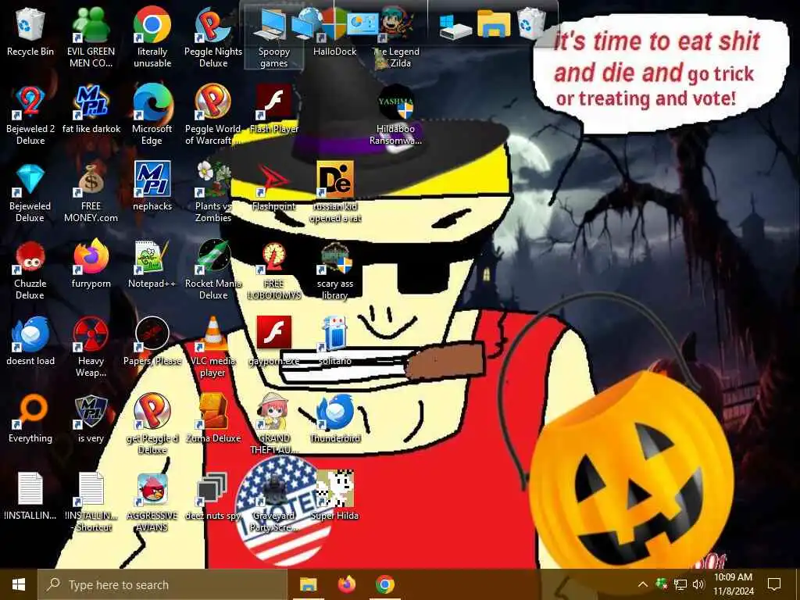Launch EVIL GREEN MEN CO shortcut
800x600 pixels.
click(91, 37)
